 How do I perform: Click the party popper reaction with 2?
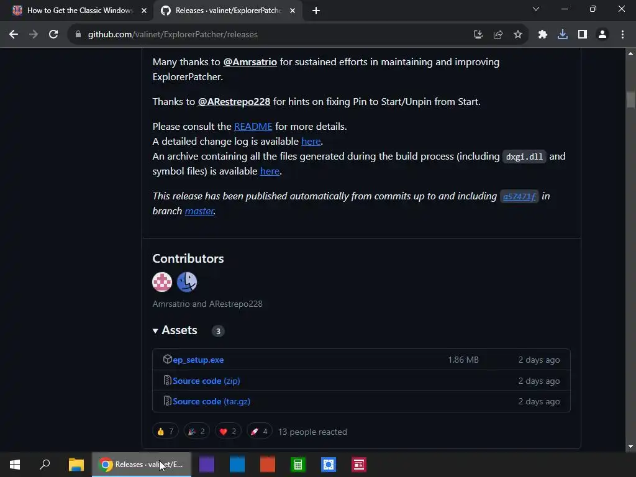tap(197, 432)
